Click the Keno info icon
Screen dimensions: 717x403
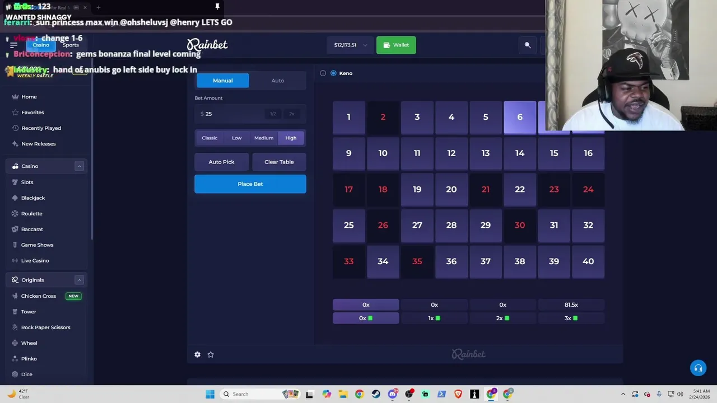tap(323, 73)
